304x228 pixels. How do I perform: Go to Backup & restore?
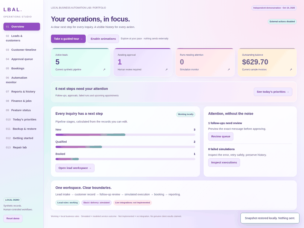(x=22, y=129)
